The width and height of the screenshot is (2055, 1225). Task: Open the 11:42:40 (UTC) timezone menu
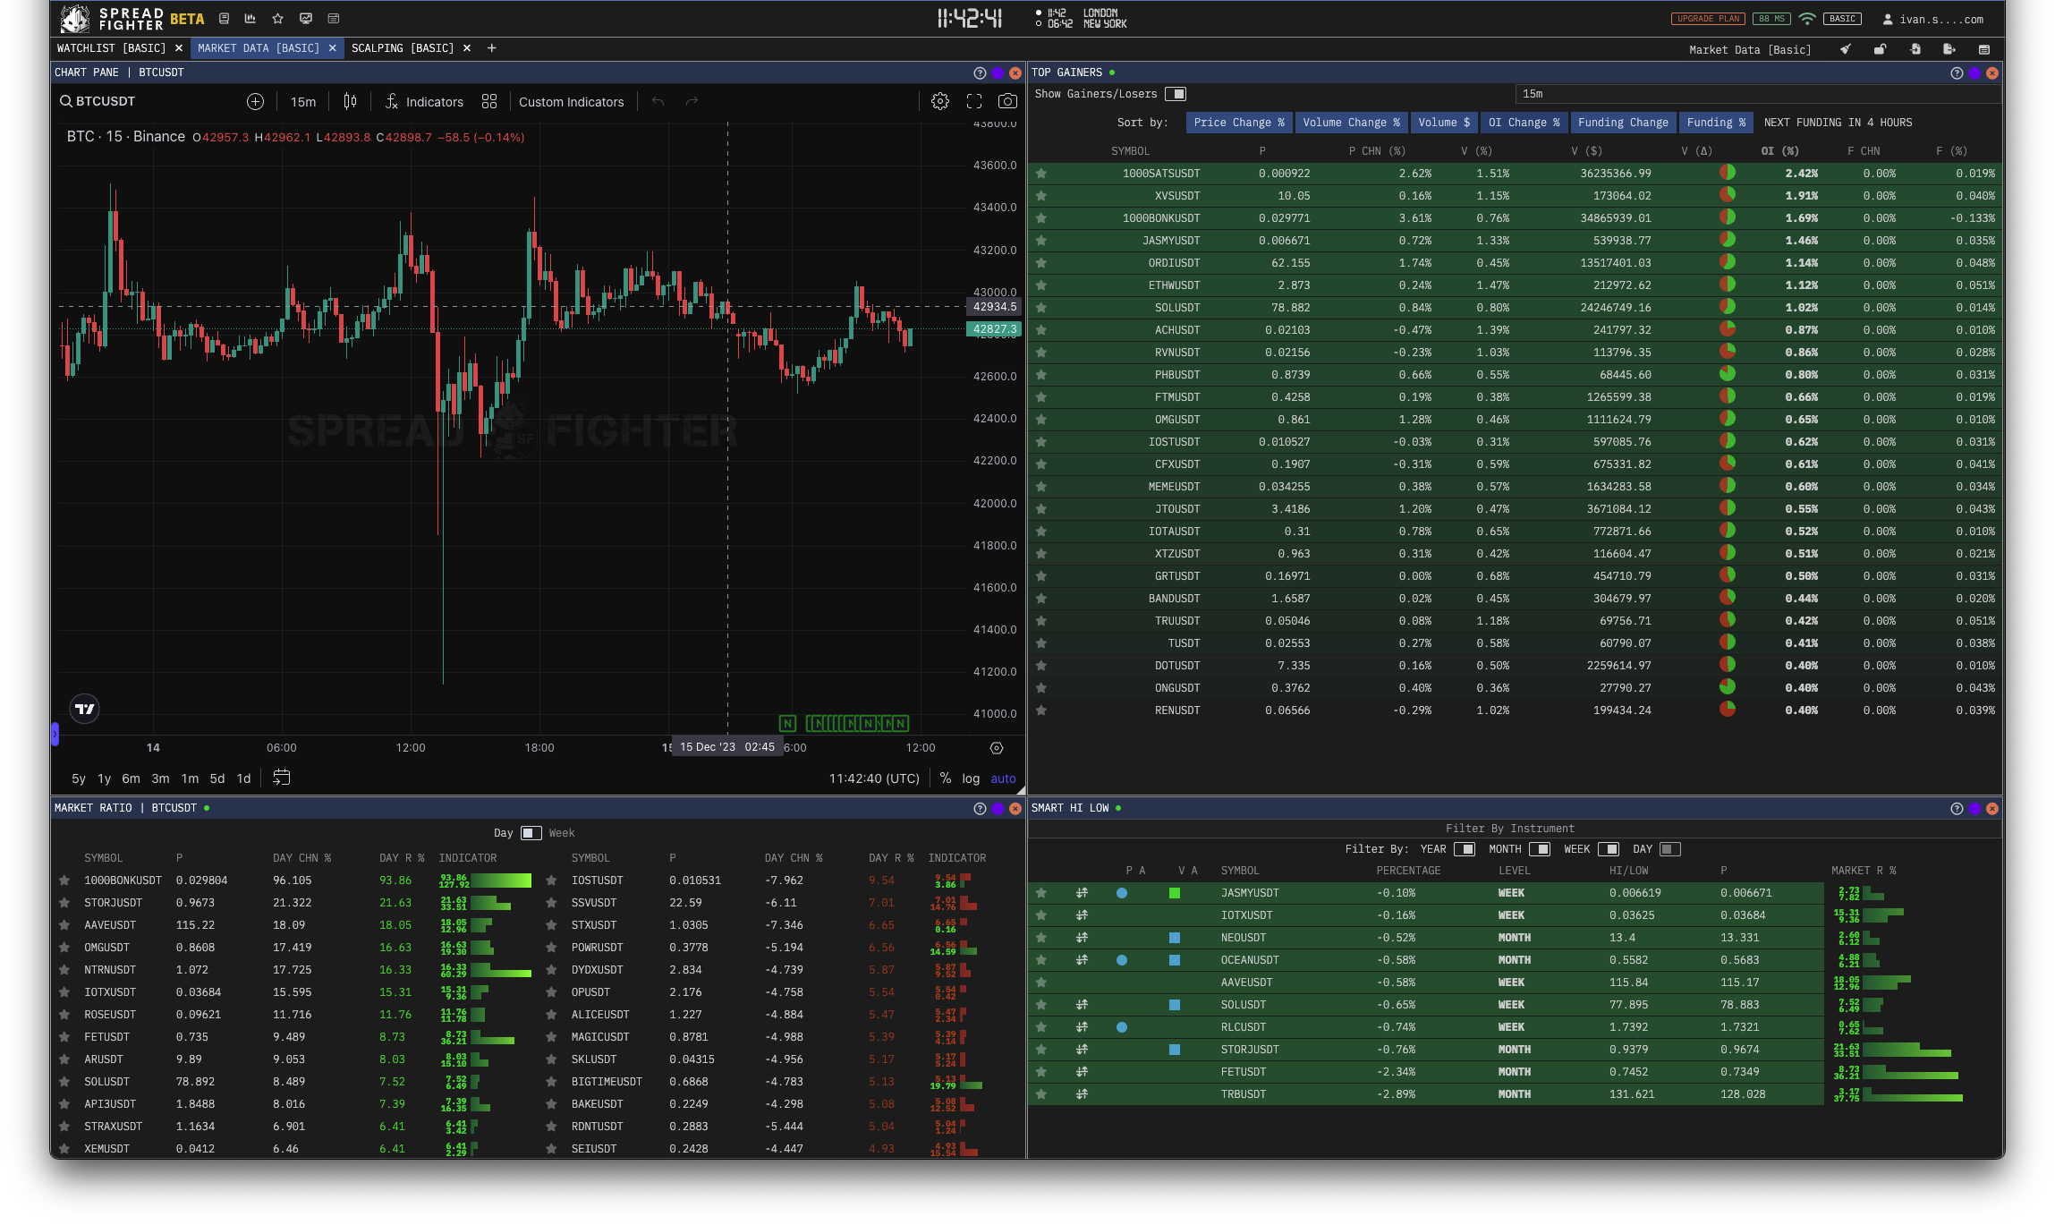pos(874,778)
